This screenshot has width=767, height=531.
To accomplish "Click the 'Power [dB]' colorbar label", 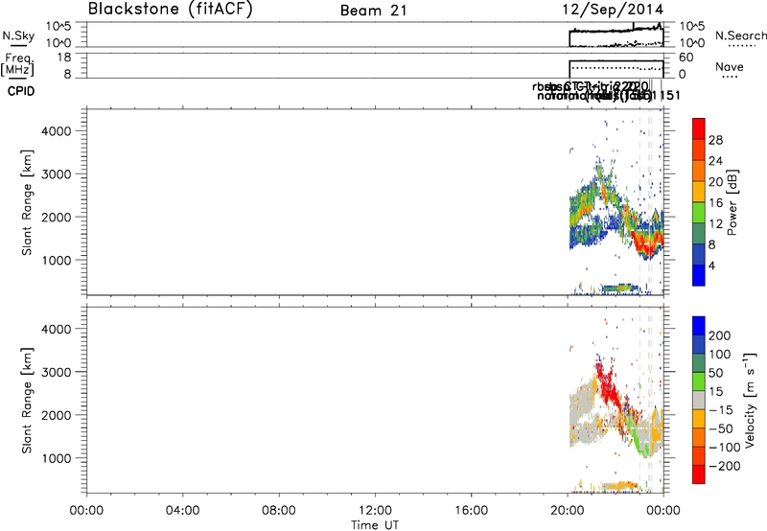I will (x=732, y=202).
